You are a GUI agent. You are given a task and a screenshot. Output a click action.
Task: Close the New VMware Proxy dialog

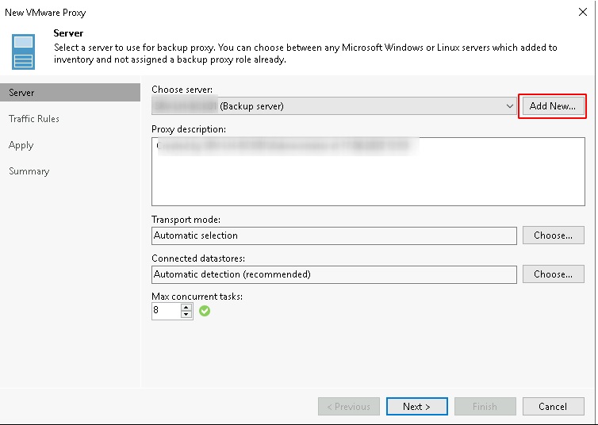tap(582, 12)
